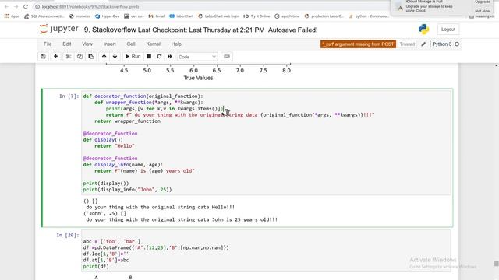Click the Python 3 kernel name
499x280 pixels.
coord(442,44)
